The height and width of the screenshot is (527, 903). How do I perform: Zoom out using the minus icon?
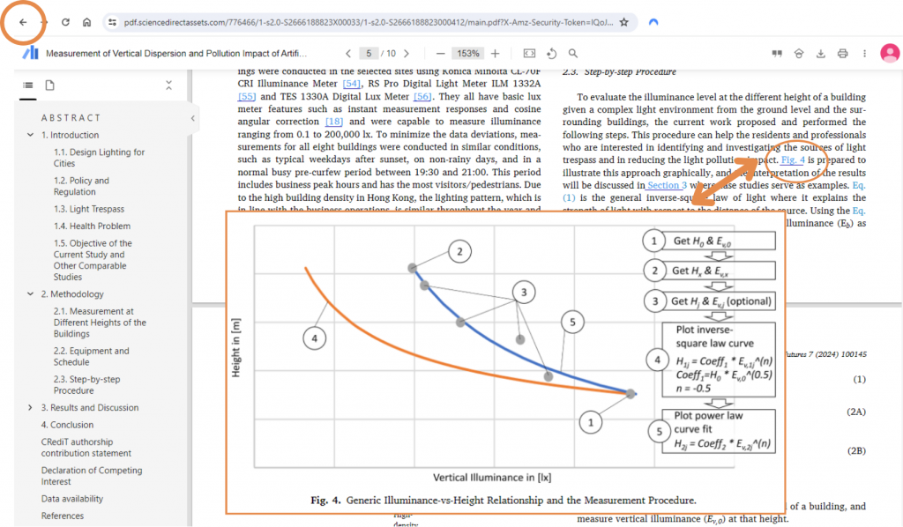(x=441, y=53)
